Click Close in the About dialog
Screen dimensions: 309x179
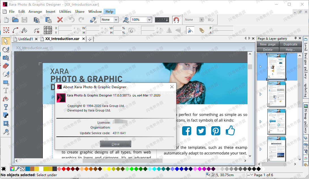116,144
